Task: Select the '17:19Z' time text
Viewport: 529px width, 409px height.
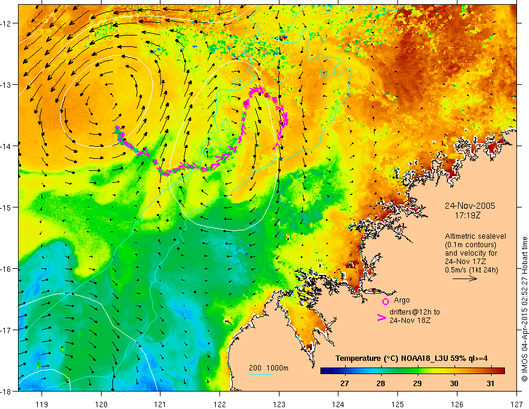Action: tap(468, 215)
